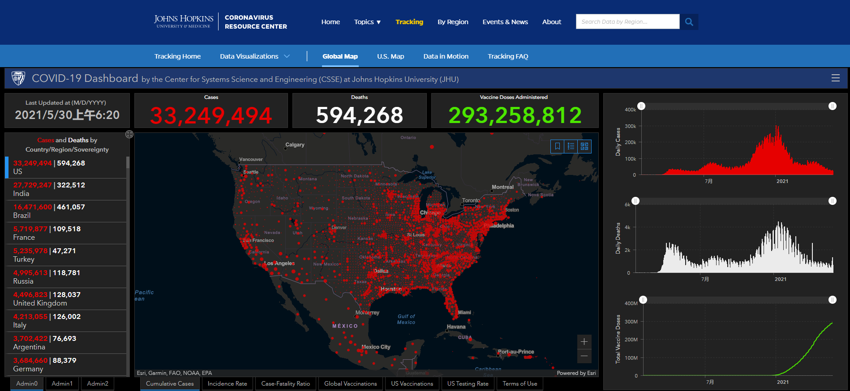The width and height of the screenshot is (850, 391).
Task: Go to Tracking Home
Action: click(177, 56)
